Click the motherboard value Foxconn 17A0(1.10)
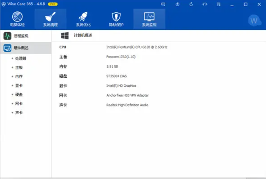The width and height of the screenshot is (266, 179). pyautogui.click(x=121, y=57)
